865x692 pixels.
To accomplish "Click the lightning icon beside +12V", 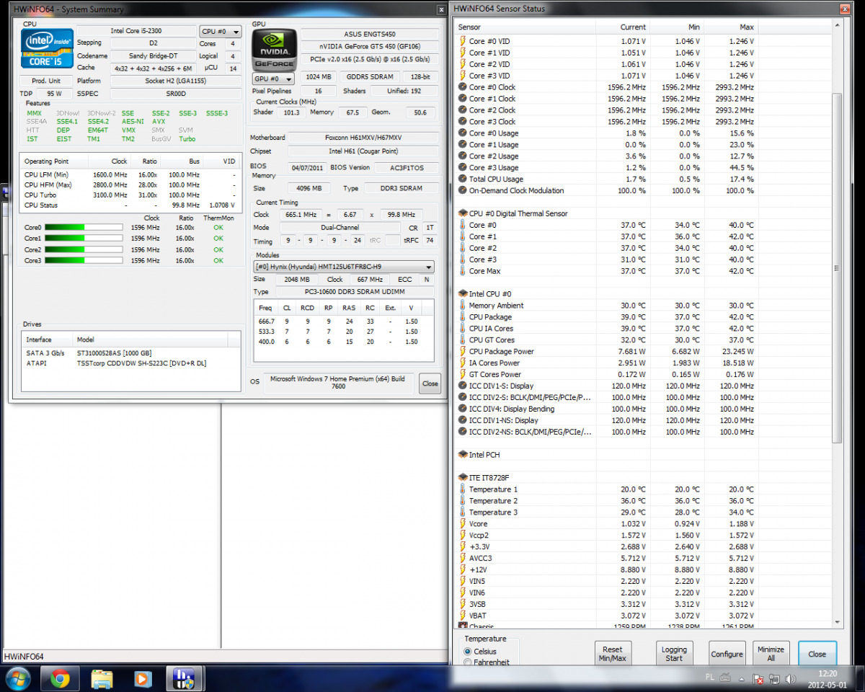I will [x=463, y=570].
